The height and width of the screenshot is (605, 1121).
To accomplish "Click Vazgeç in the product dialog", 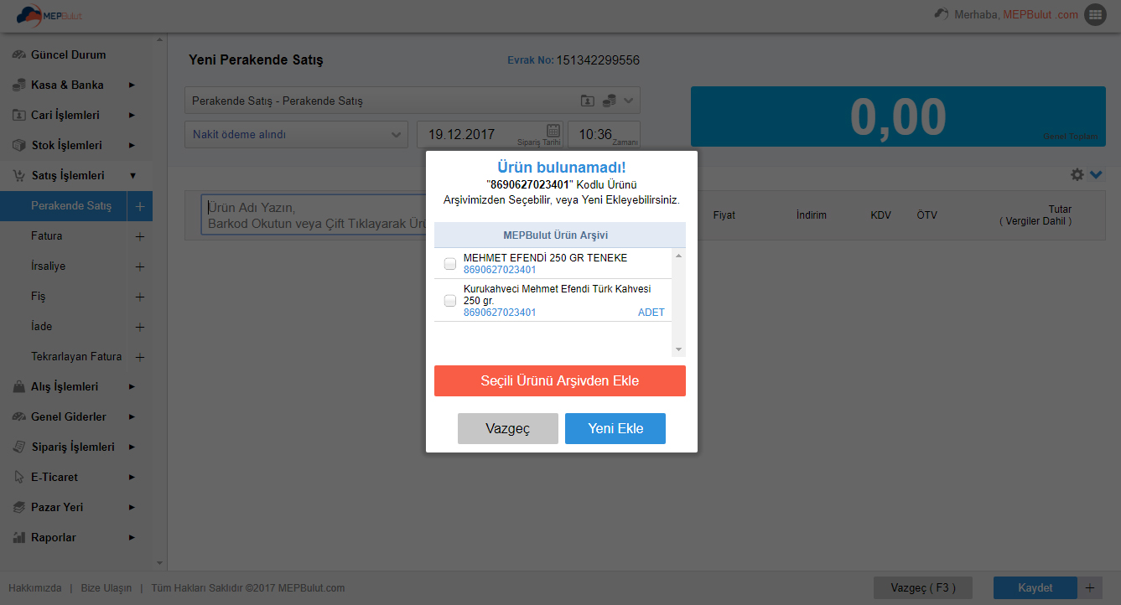I will click(508, 428).
